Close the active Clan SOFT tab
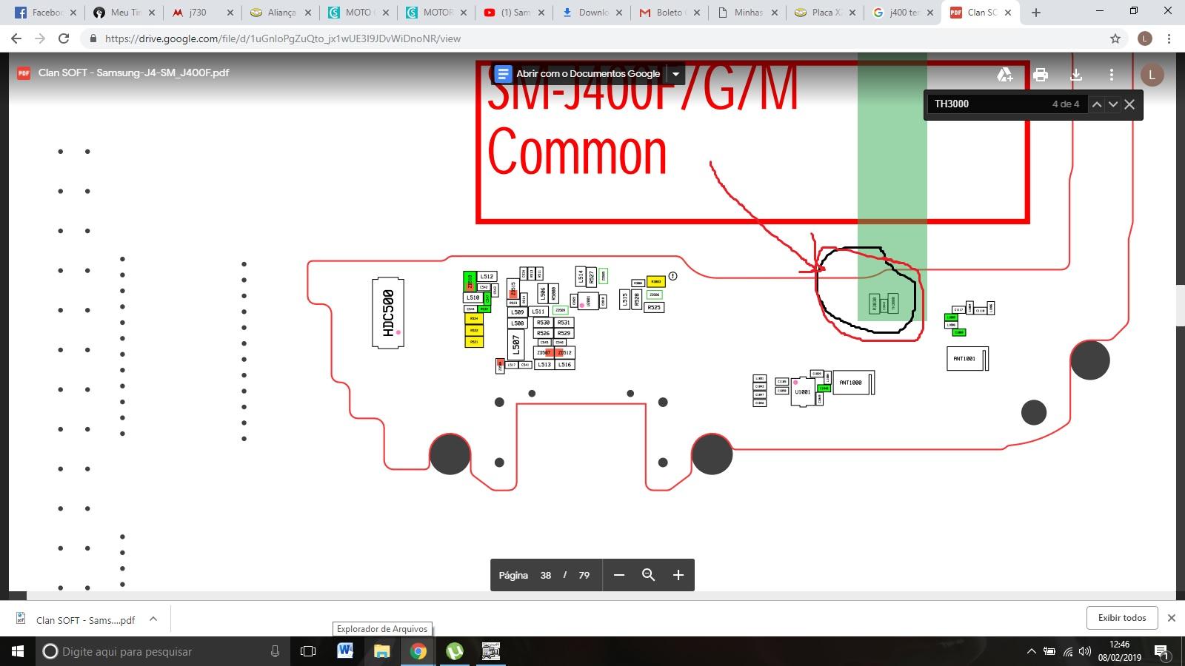The image size is (1185, 666). (x=1008, y=13)
